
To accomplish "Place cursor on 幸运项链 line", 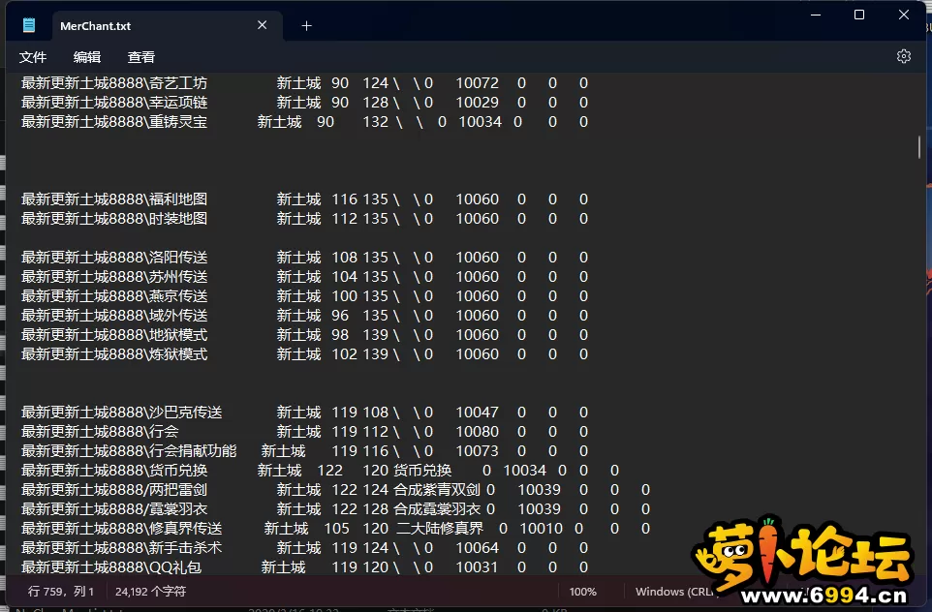I will (x=305, y=103).
